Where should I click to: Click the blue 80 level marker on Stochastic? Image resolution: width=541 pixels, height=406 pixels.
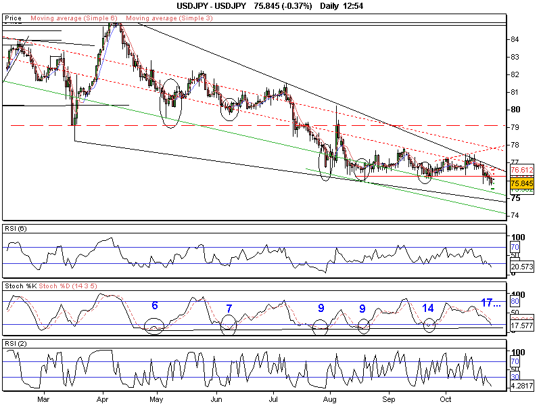(x=514, y=301)
